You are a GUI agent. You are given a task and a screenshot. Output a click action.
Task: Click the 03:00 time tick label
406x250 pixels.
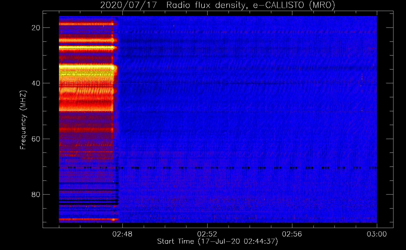pyautogui.click(x=377, y=234)
